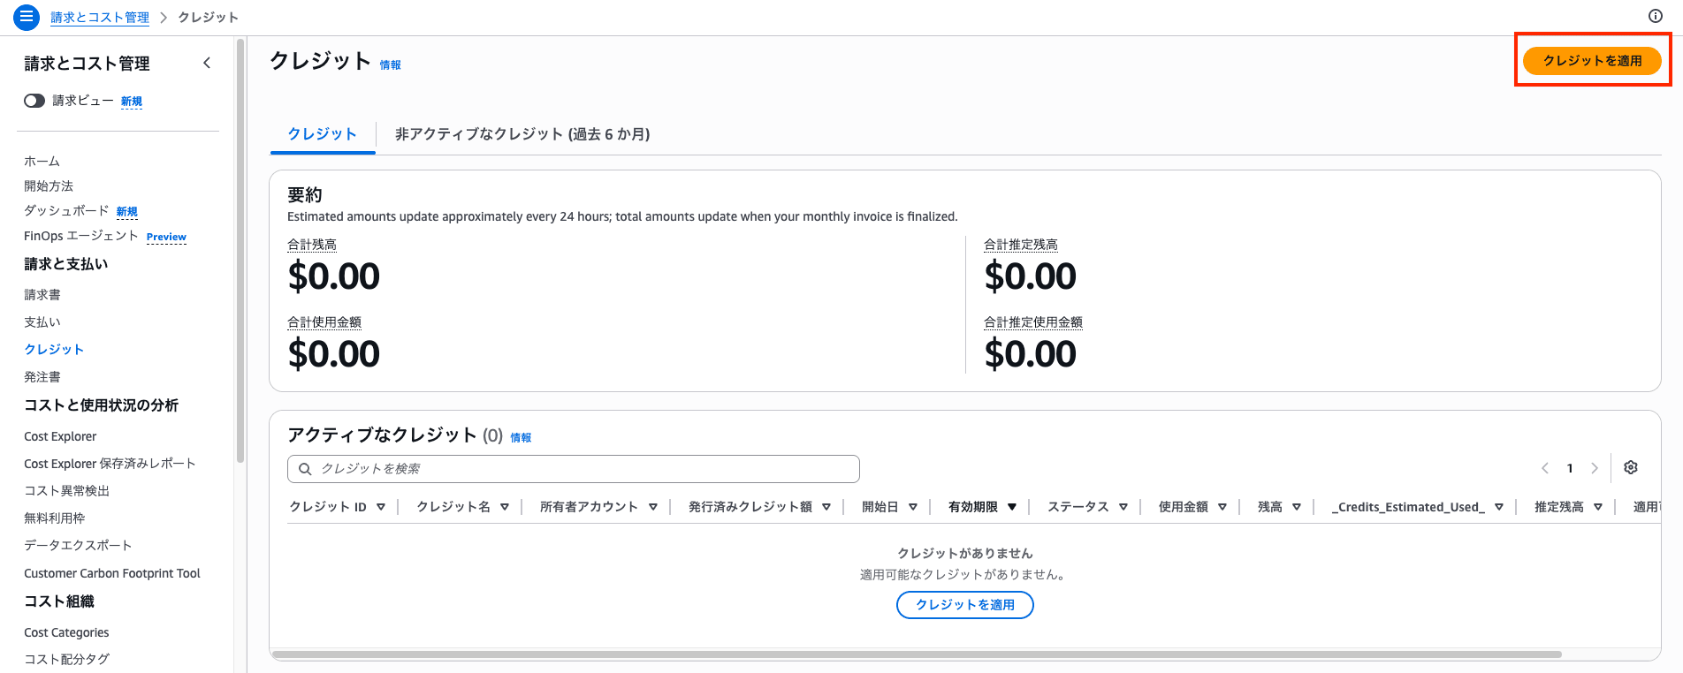Switch to 非アクティブなクレジット tab
This screenshot has width=1683, height=673.
click(522, 134)
